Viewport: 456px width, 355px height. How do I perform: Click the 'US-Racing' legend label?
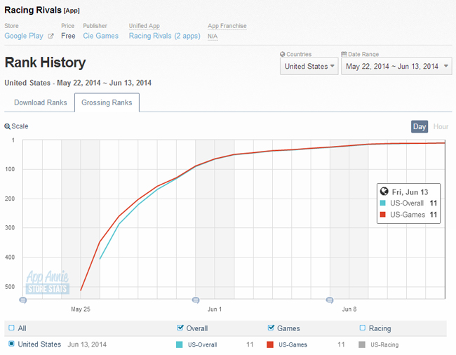384,344
